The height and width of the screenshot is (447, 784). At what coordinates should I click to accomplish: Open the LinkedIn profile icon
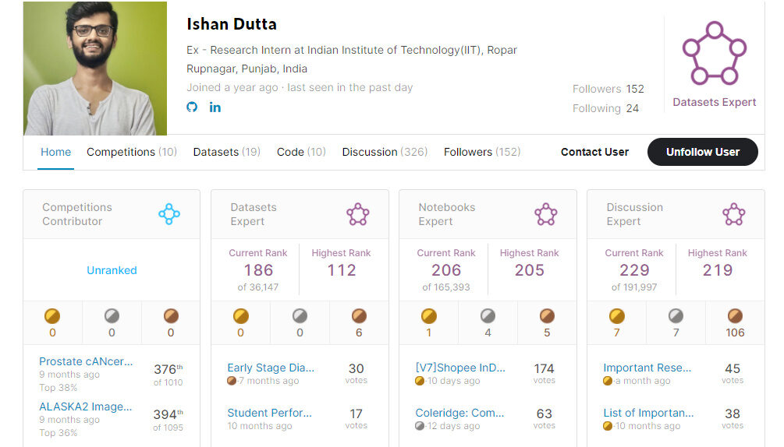point(215,107)
